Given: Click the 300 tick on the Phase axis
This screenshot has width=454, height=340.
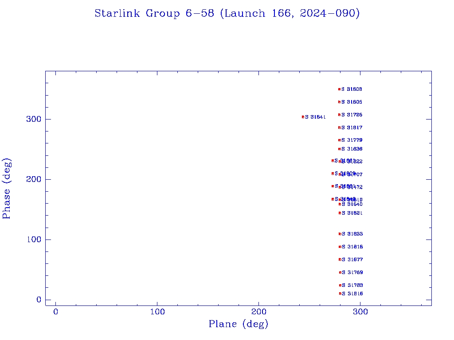Looking at the screenshot, I should click(34, 119).
